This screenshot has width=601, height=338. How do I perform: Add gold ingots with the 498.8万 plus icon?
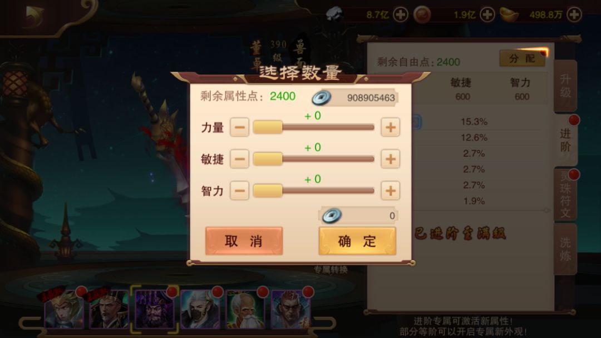pyautogui.click(x=574, y=15)
